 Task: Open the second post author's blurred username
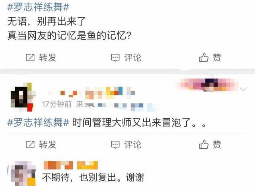tap(91, 93)
